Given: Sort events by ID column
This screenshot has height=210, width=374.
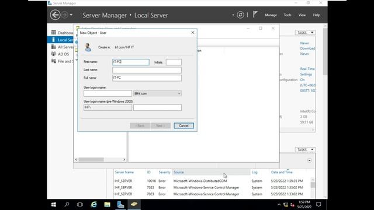Looking at the screenshot, I should pyautogui.click(x=149, y=172).
